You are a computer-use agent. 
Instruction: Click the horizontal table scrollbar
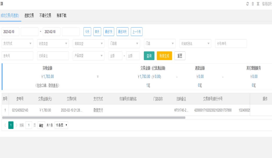click(94, 118)
